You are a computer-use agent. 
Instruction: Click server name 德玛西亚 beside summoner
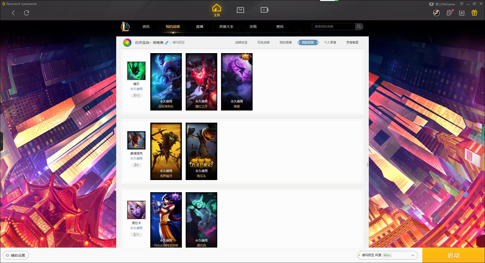[179, 42]
